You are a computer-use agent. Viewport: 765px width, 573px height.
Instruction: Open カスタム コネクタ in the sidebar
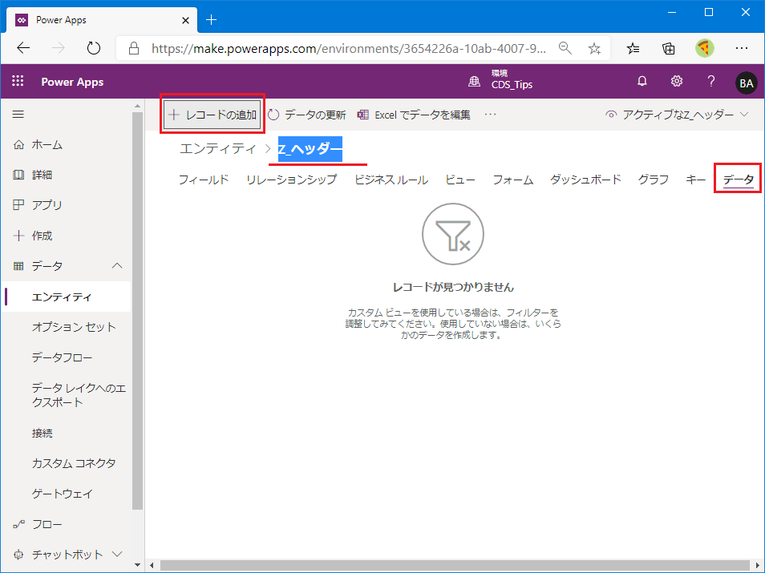[x=74, y=463]
